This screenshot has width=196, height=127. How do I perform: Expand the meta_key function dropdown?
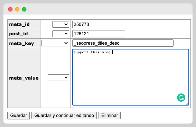[55, 43]
